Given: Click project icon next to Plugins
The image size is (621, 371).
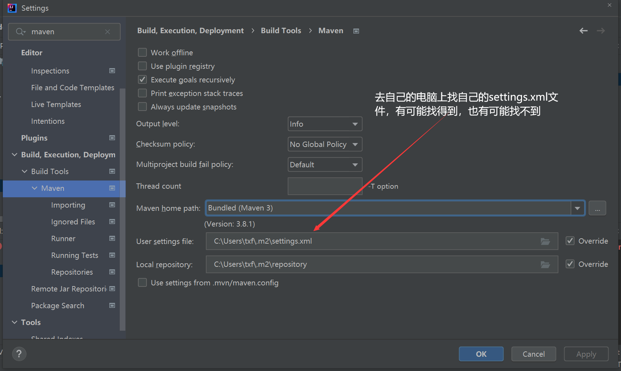Looking at the screenshot, I should [112, 138].
